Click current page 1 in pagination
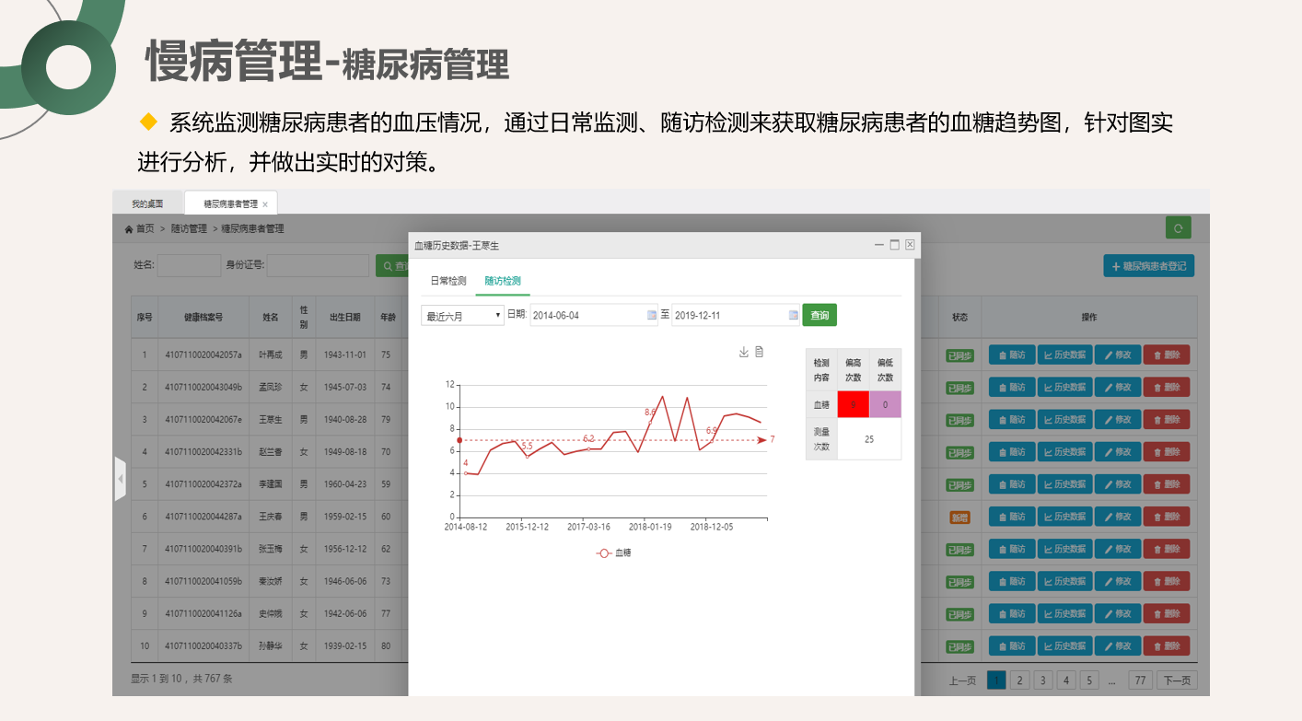This screenshot has height=721, width=1302. 996,680
